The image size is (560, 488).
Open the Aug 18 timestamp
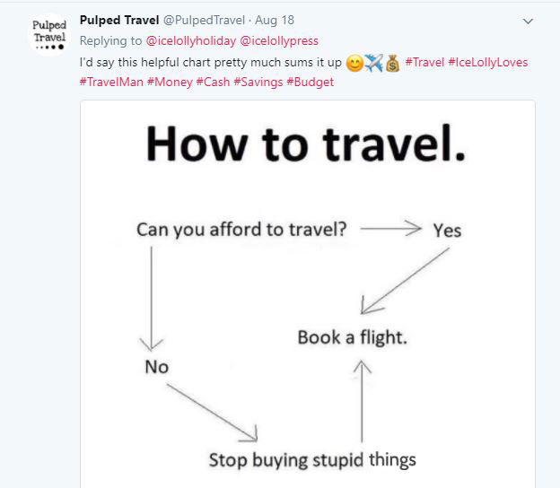(x=275, y=21)
